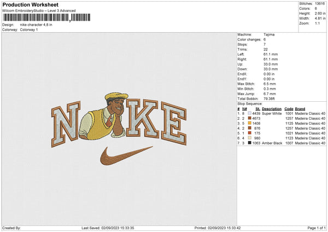This screenshot has width=328, height=232.
Task: Click the 'EndY:' label
Action: pyautogui.click(x=242, y=79)
